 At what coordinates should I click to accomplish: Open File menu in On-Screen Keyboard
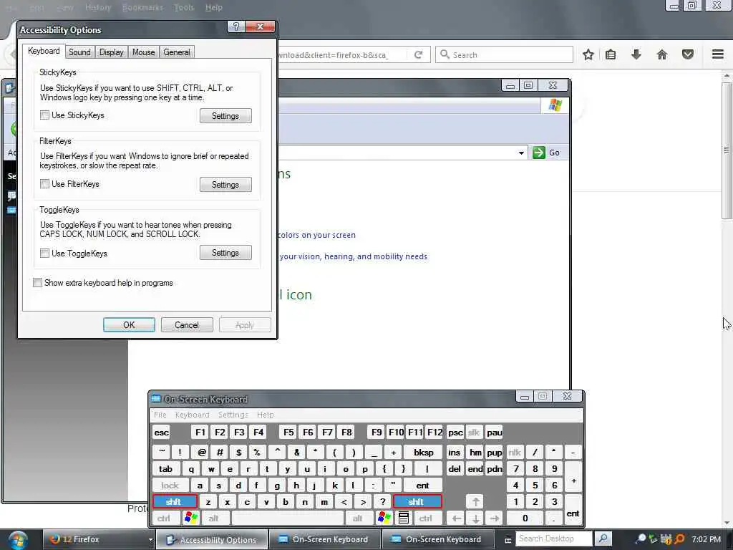pos(160,415)
